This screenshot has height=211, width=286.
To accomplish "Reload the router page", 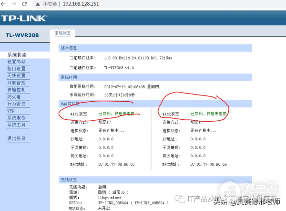I will [x=24, y=4].
